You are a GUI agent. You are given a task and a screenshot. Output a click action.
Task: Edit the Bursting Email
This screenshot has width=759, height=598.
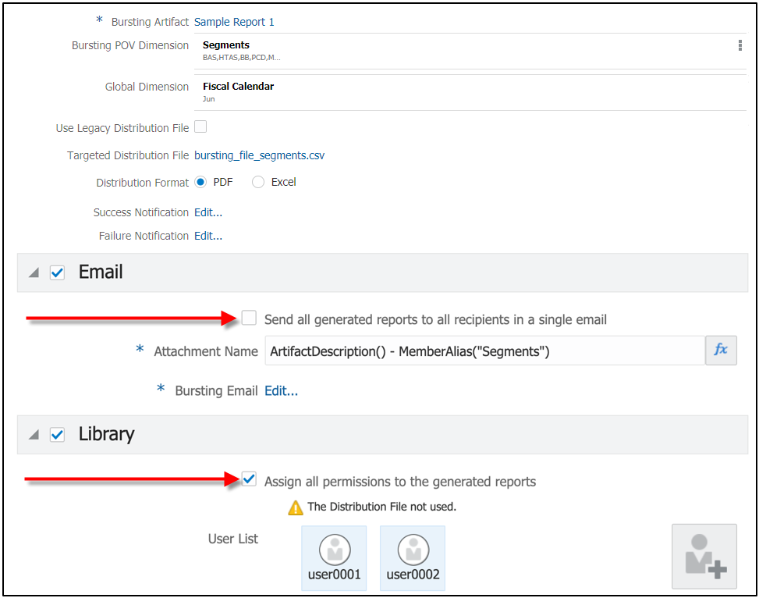coord(281,390)
